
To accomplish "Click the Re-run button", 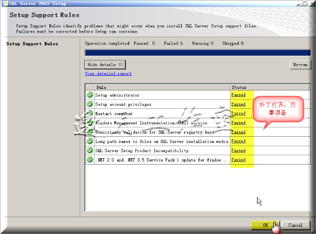I will click(300, 65).
